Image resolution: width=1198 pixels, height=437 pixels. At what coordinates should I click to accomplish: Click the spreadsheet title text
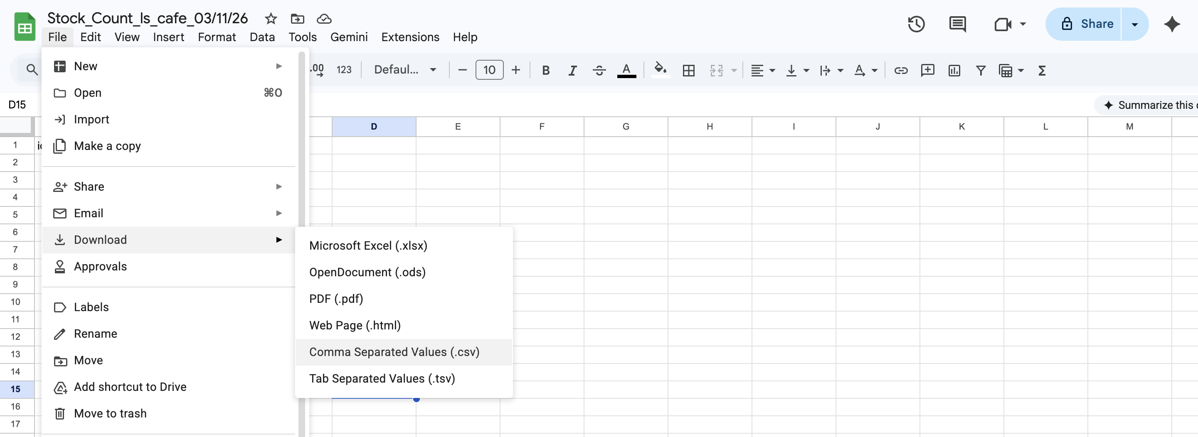pyautogui.click(x=148, y=18)
